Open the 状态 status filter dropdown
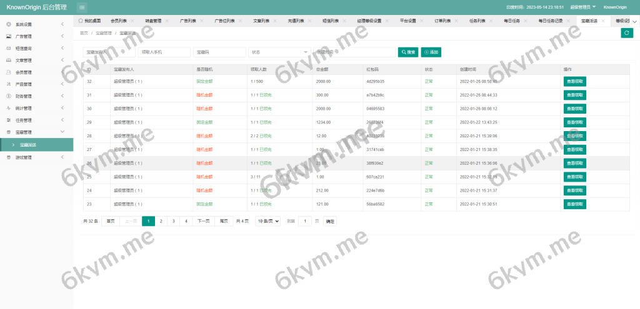640x309 pixels. tap(279, 52)
